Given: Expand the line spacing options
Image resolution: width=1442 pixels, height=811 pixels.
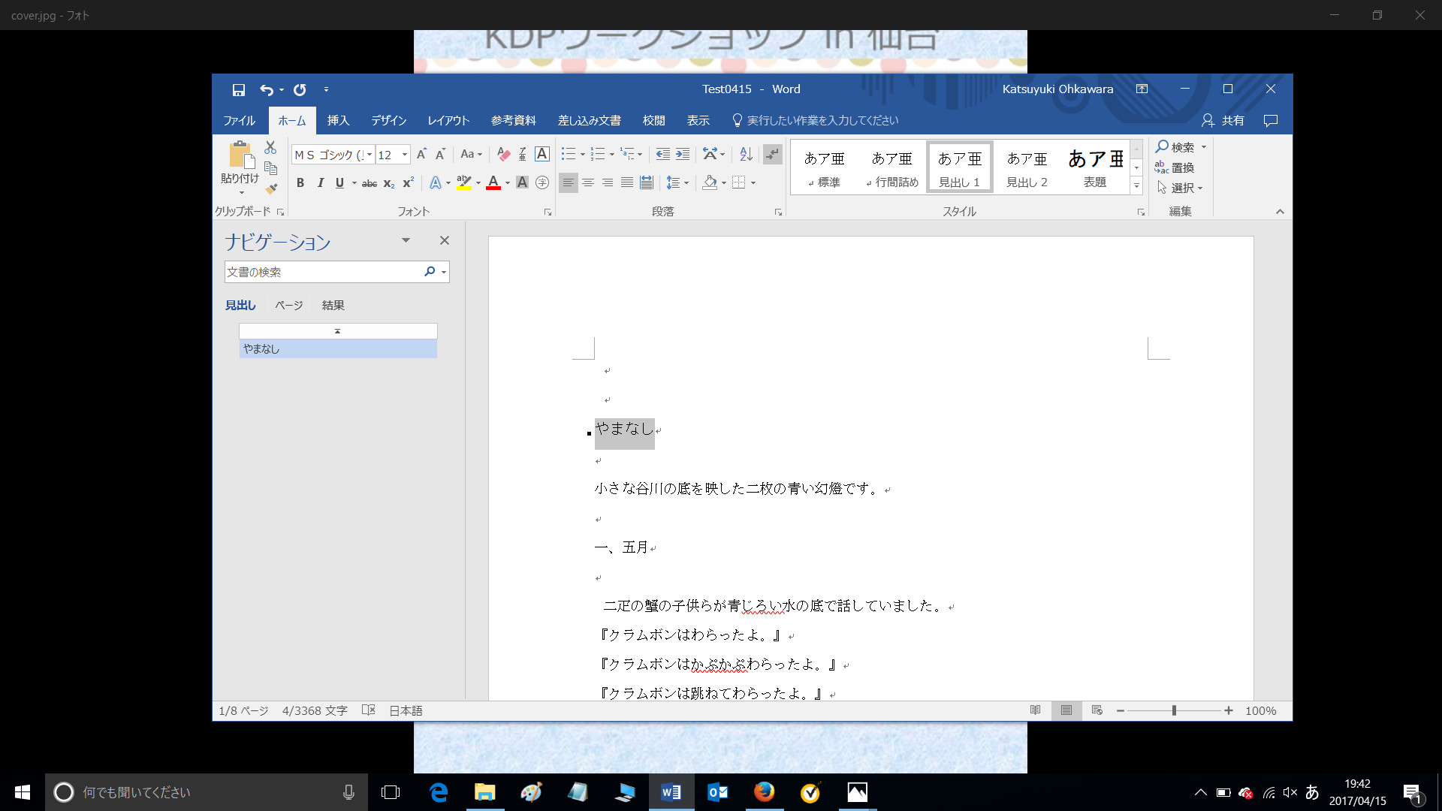Looking at the screenshot, I should [686, 182].
